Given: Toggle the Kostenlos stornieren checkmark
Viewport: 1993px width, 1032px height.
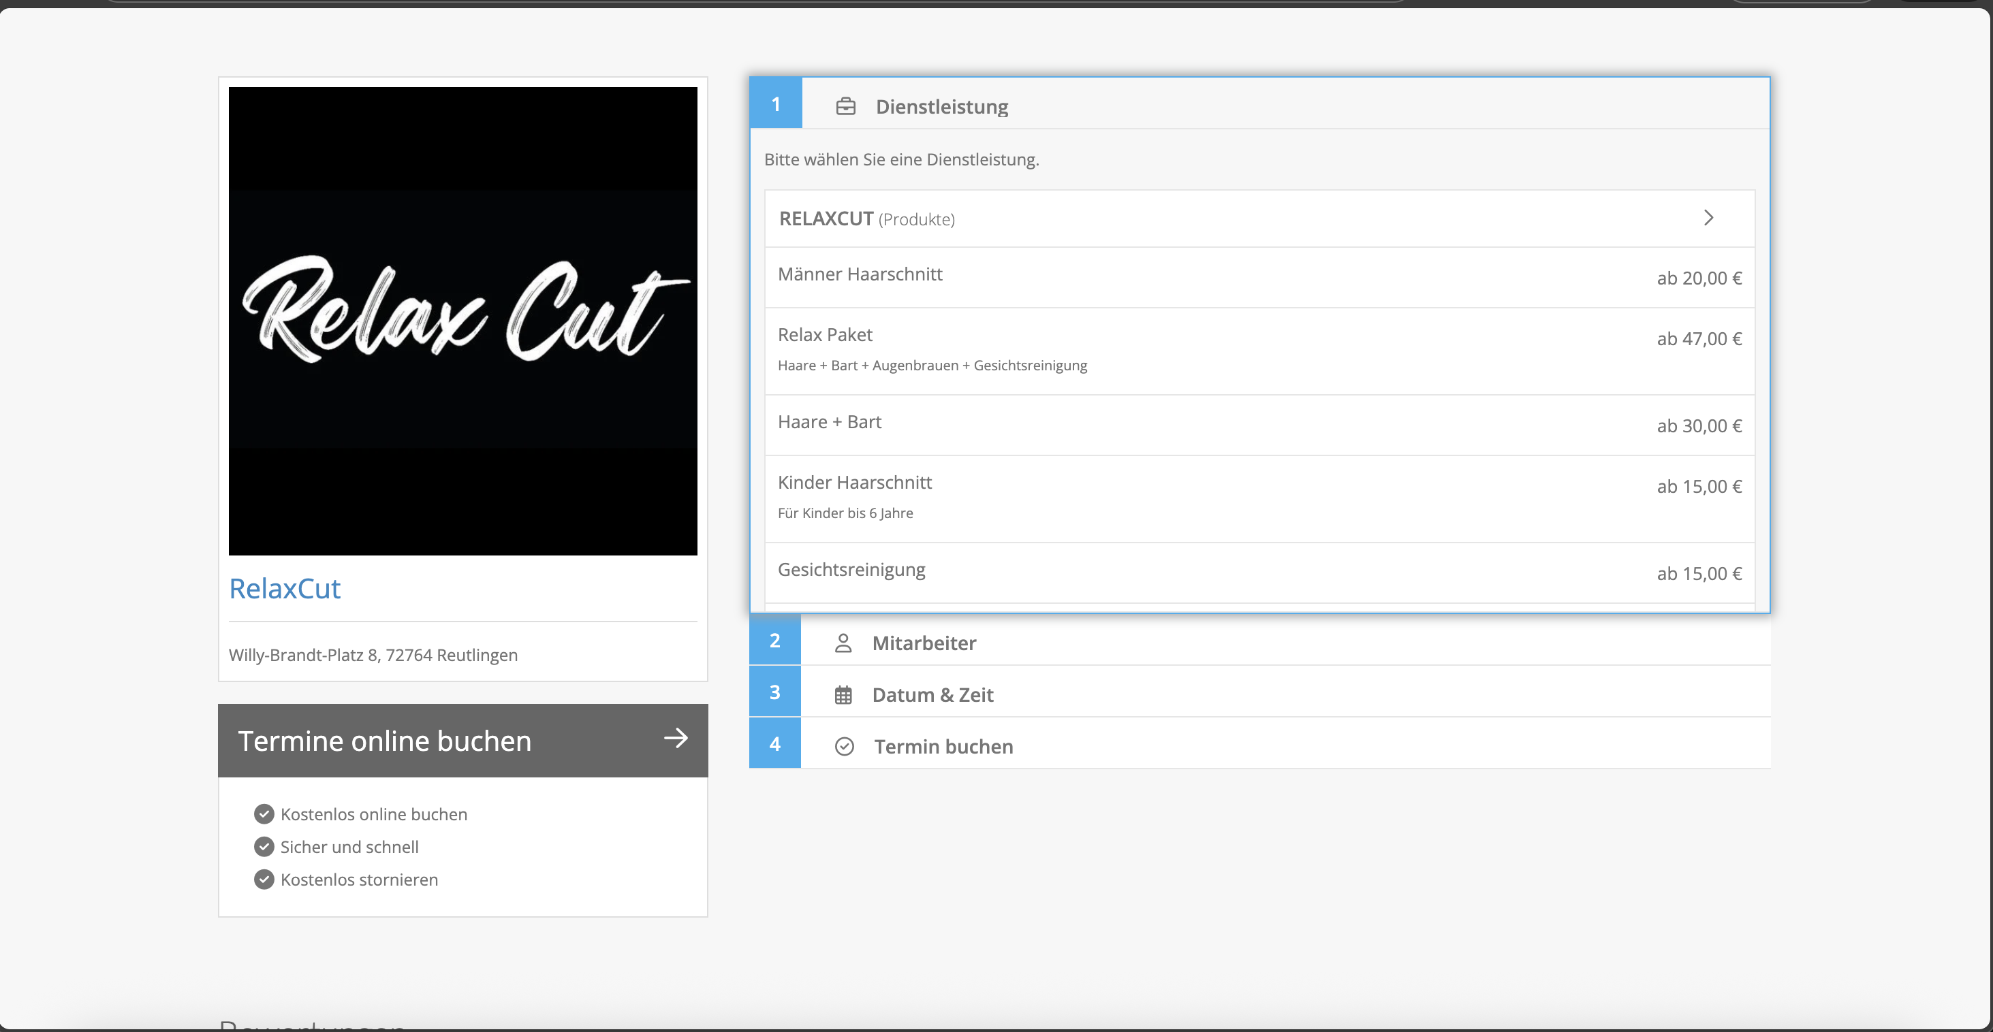Looking at the screenshot, I should (264, 879).
